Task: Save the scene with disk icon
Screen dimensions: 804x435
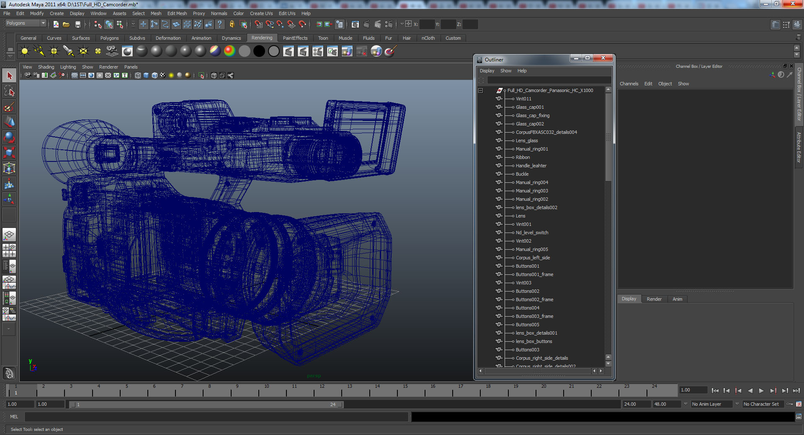Action: click(78, 24)
